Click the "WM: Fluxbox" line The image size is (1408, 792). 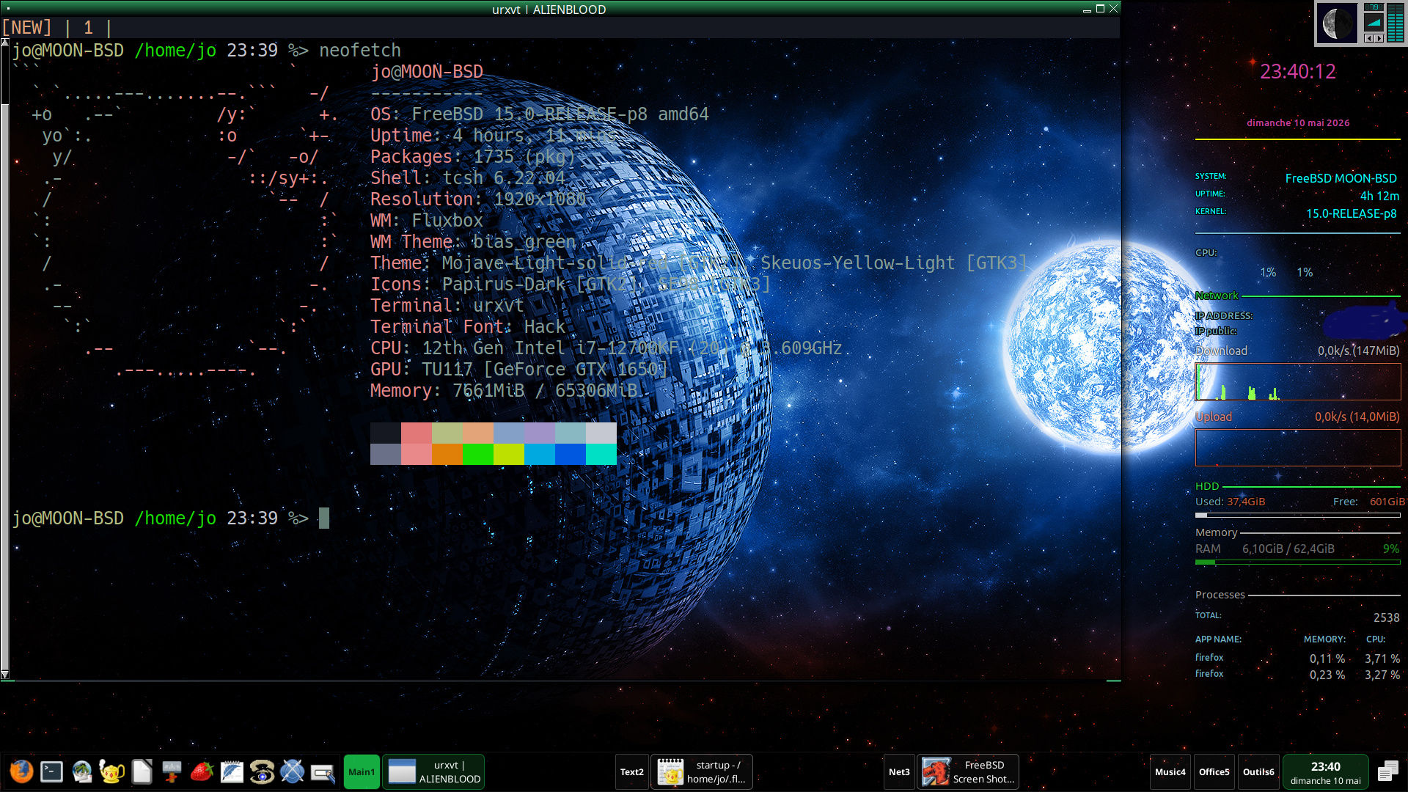427,221
